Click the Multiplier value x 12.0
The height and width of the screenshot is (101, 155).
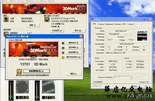click(113, 64)
